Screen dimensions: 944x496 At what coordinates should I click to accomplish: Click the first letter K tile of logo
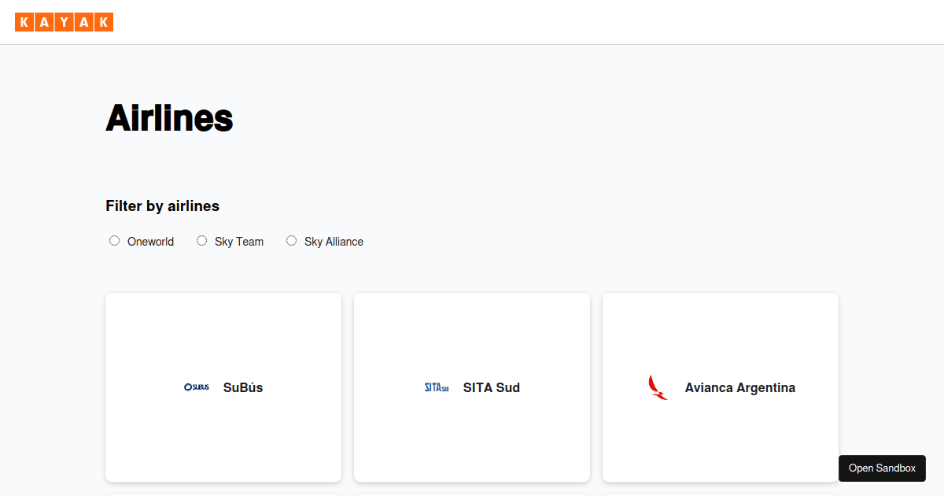coord(24,22)
